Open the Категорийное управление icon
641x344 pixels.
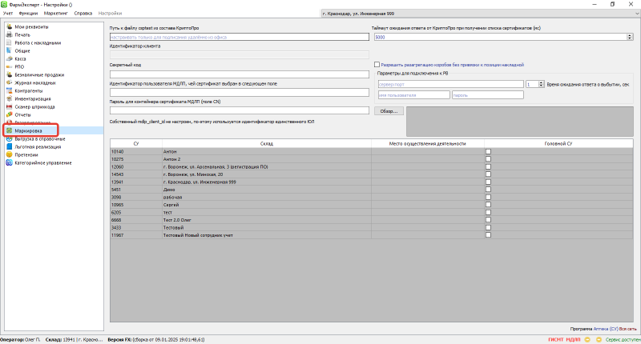(9, 162)
